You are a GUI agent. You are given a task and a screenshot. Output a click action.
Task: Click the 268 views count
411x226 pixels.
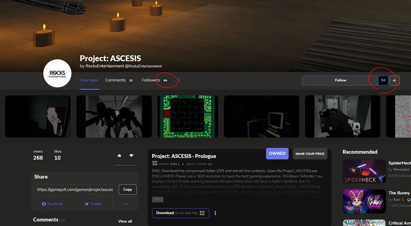click(38, 158)
